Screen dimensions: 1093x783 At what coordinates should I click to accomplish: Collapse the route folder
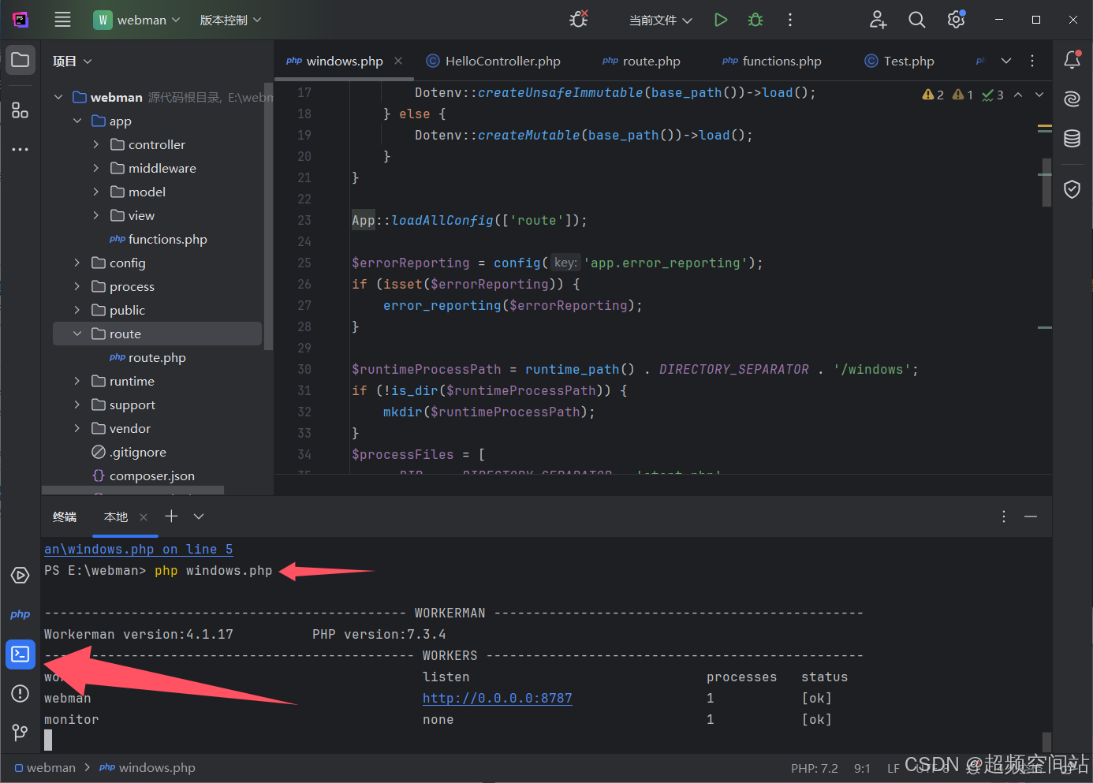tap(77, 334)
